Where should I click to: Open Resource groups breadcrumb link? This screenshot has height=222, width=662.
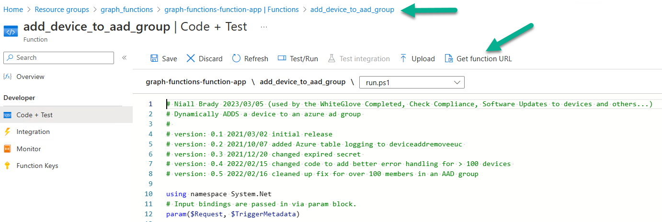coord(62,10)
